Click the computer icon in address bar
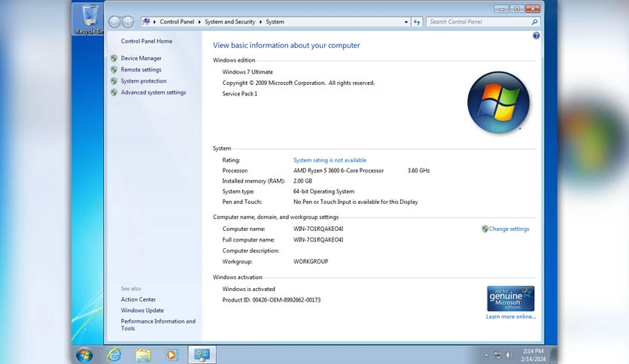The image size is (629, 364). pos(147,22)
